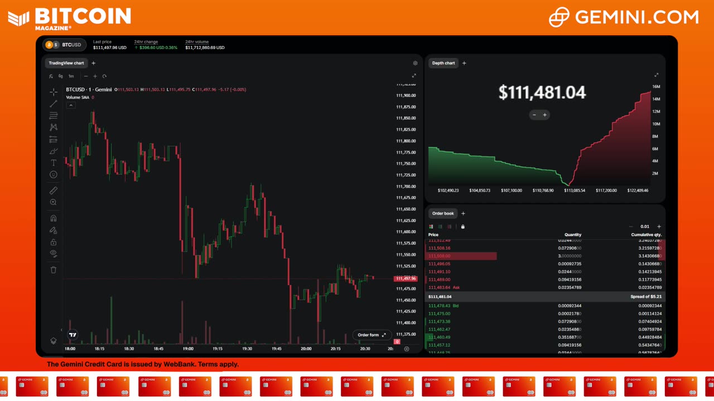This screenshot has height=401, width=714.
Task: Click the Cumulative qty. column header
Action: point(647,234)
